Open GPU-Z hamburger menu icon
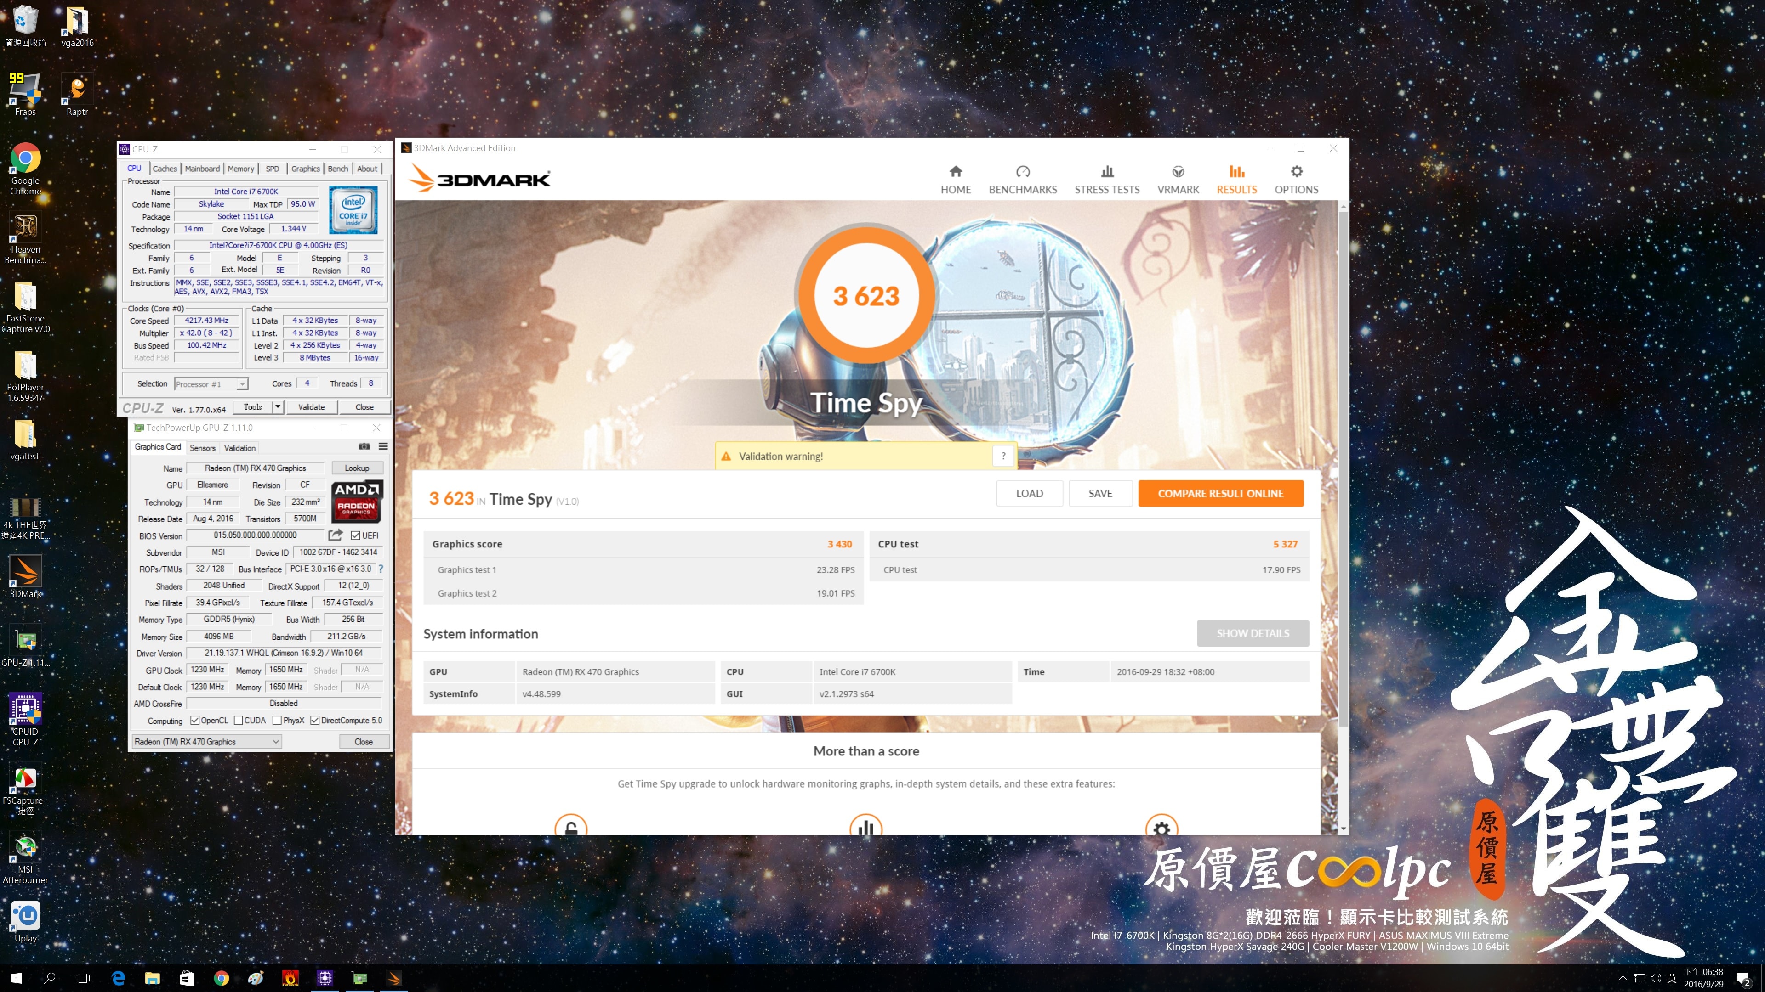The image size is (1765, 992). pyautogui.click(x=383, y=446)
